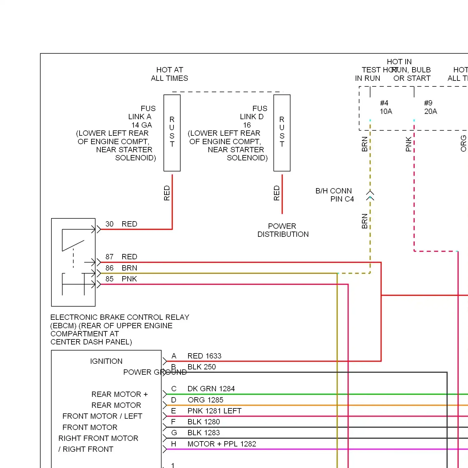Click the "ELECTRONIC BRAKE CONTROL RELAY" caption

(120, 317)
